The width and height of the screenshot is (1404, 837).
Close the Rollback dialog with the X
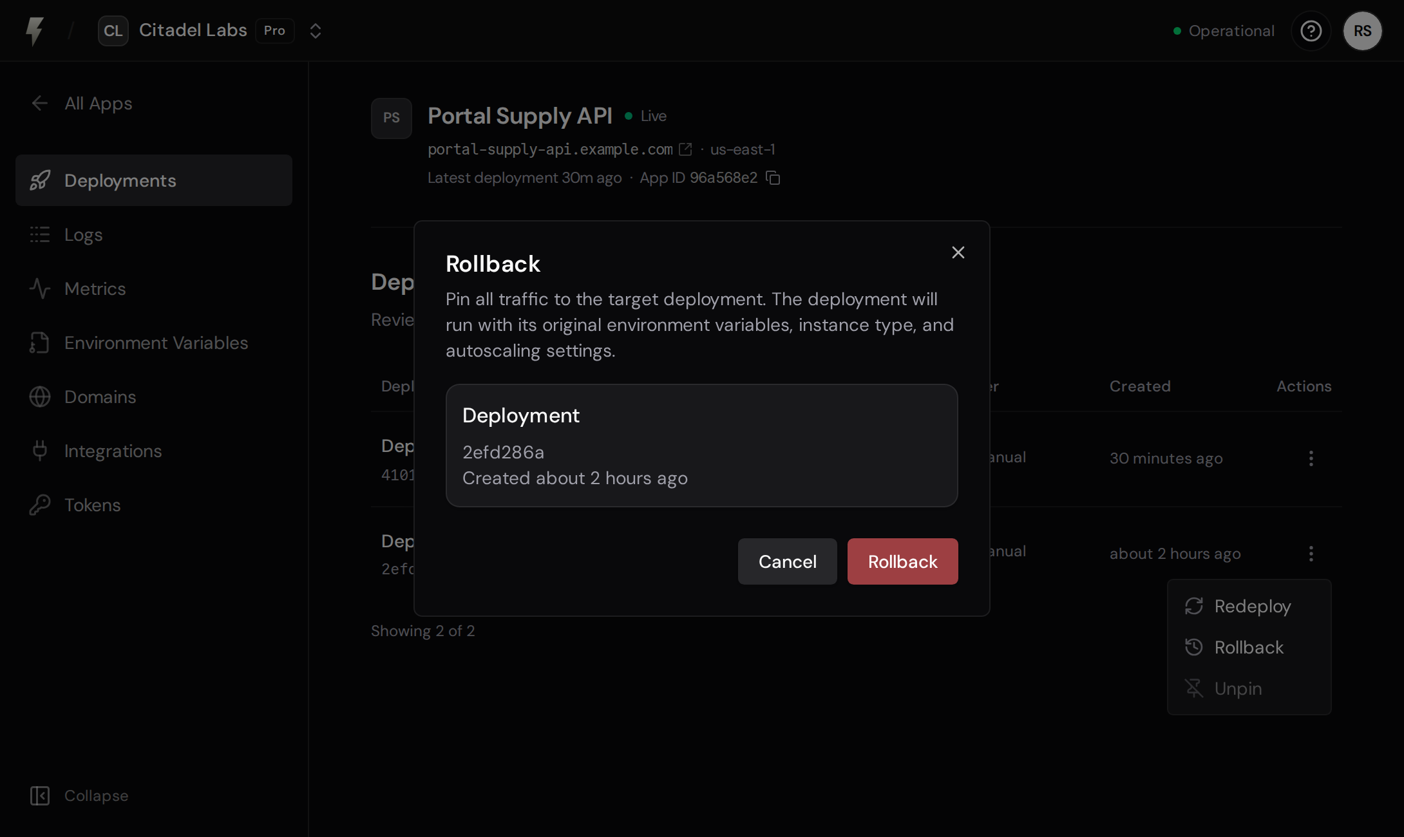tap(958, 252)
